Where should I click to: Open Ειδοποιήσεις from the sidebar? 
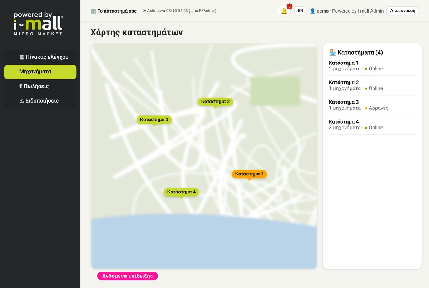pos(40,101)
